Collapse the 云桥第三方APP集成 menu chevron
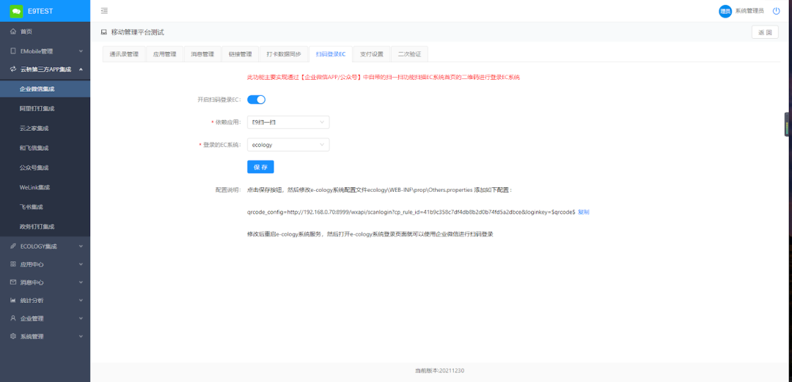This screenshot has height=382, width=792. tap(81, 70)
